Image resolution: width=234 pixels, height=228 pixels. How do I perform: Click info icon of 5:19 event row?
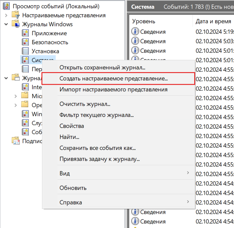pyautogui.click(x=135, y=32)
